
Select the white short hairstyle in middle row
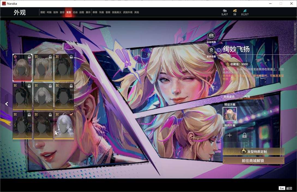click(43, 97)
